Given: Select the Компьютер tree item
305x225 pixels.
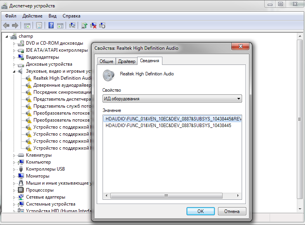Looking at the screenshot, I should tap(38, 162).
